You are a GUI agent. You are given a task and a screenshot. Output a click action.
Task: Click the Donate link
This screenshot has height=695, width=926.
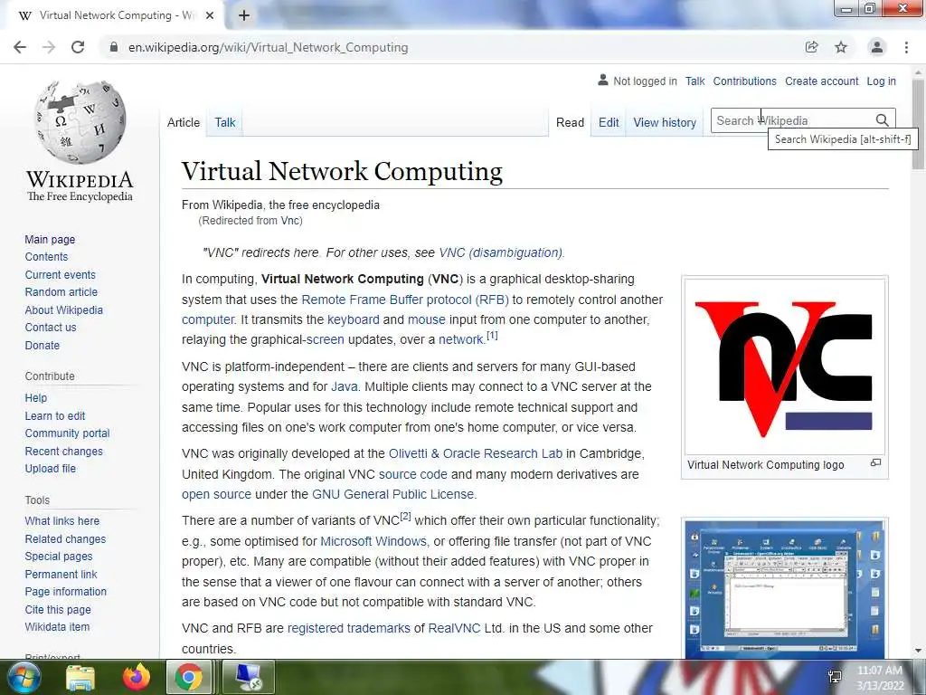42,345
